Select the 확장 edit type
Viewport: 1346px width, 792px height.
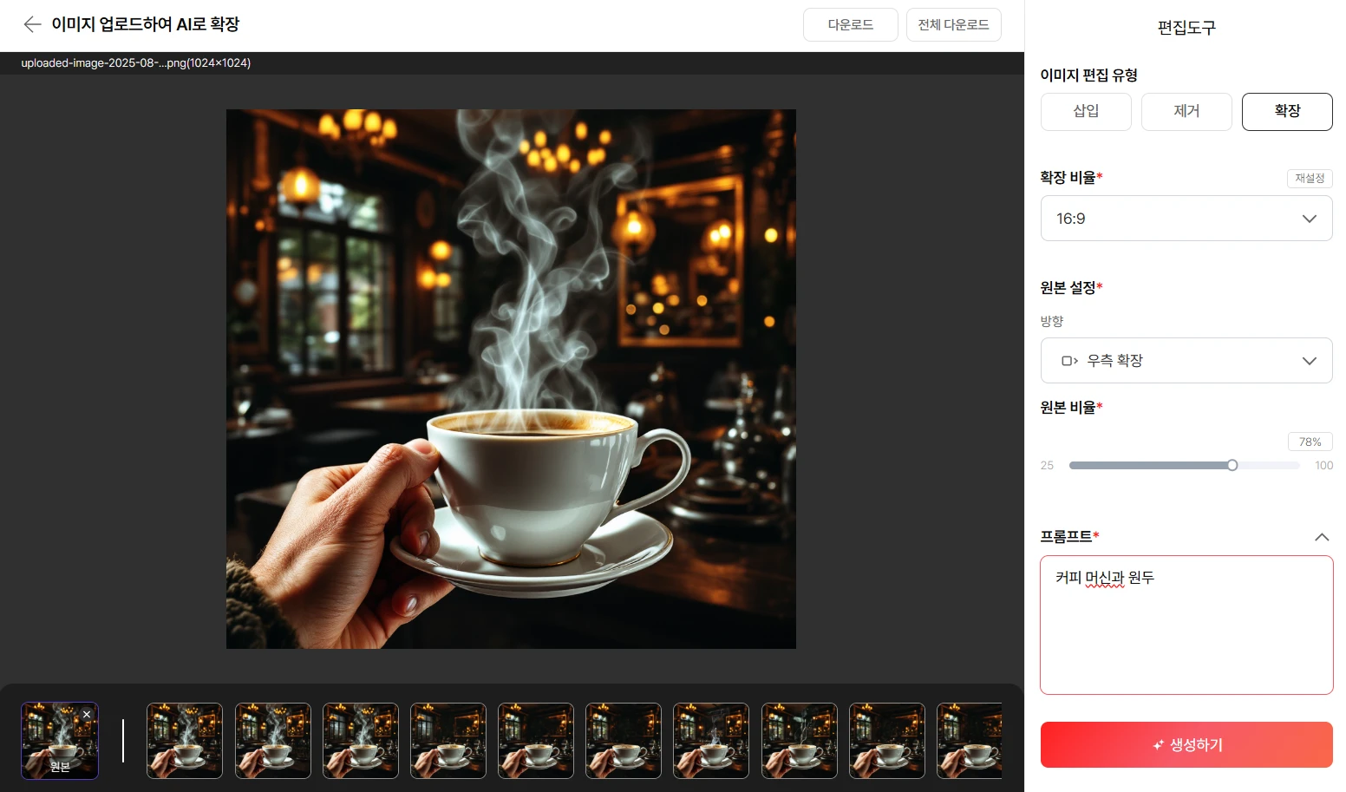point(1287,111)
